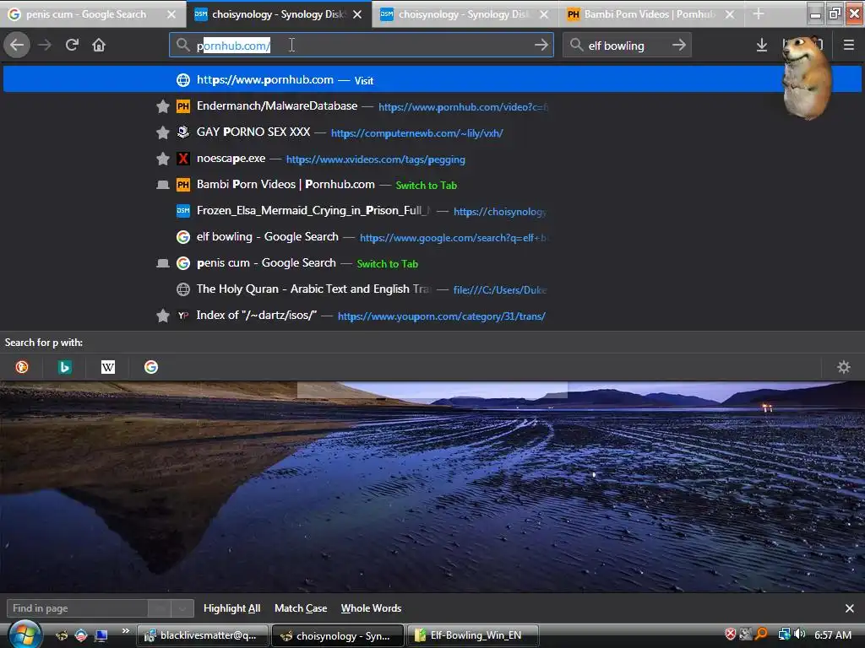Click the Find in page input field
The height and width of the screenshot is (648, 865).
pyautogui.click(x=77, y=608)
